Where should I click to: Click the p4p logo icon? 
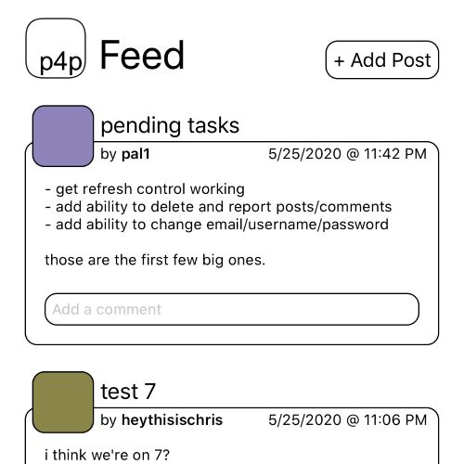pyautogui.click(x=56, y=48)
